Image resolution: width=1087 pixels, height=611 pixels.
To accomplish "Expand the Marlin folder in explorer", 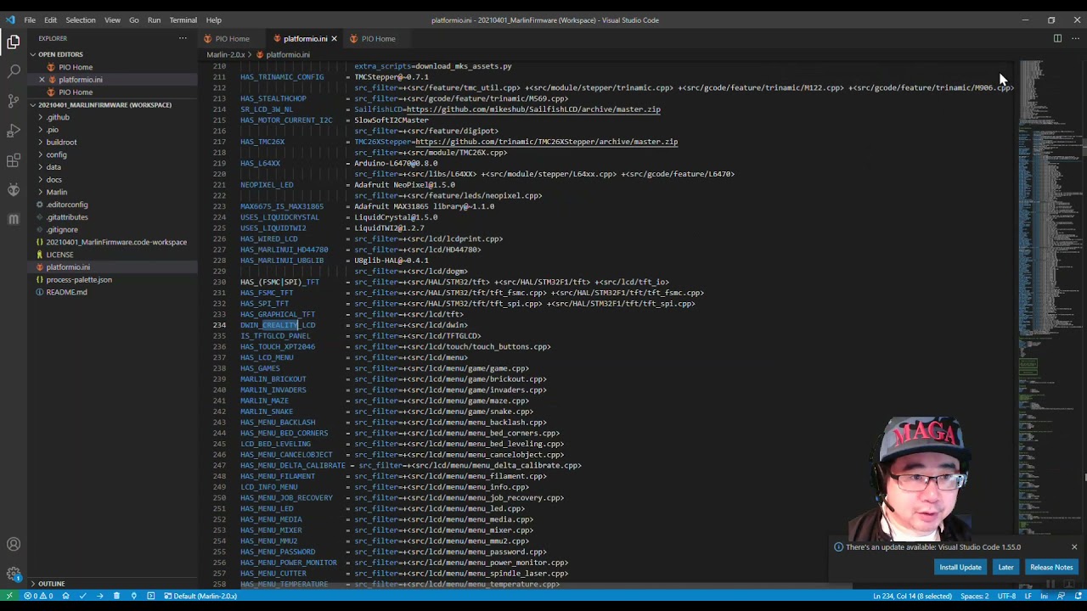I will (x=56, y=192).
